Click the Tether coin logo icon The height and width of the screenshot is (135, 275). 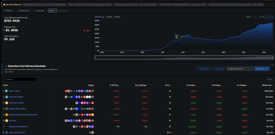(6, 91)
